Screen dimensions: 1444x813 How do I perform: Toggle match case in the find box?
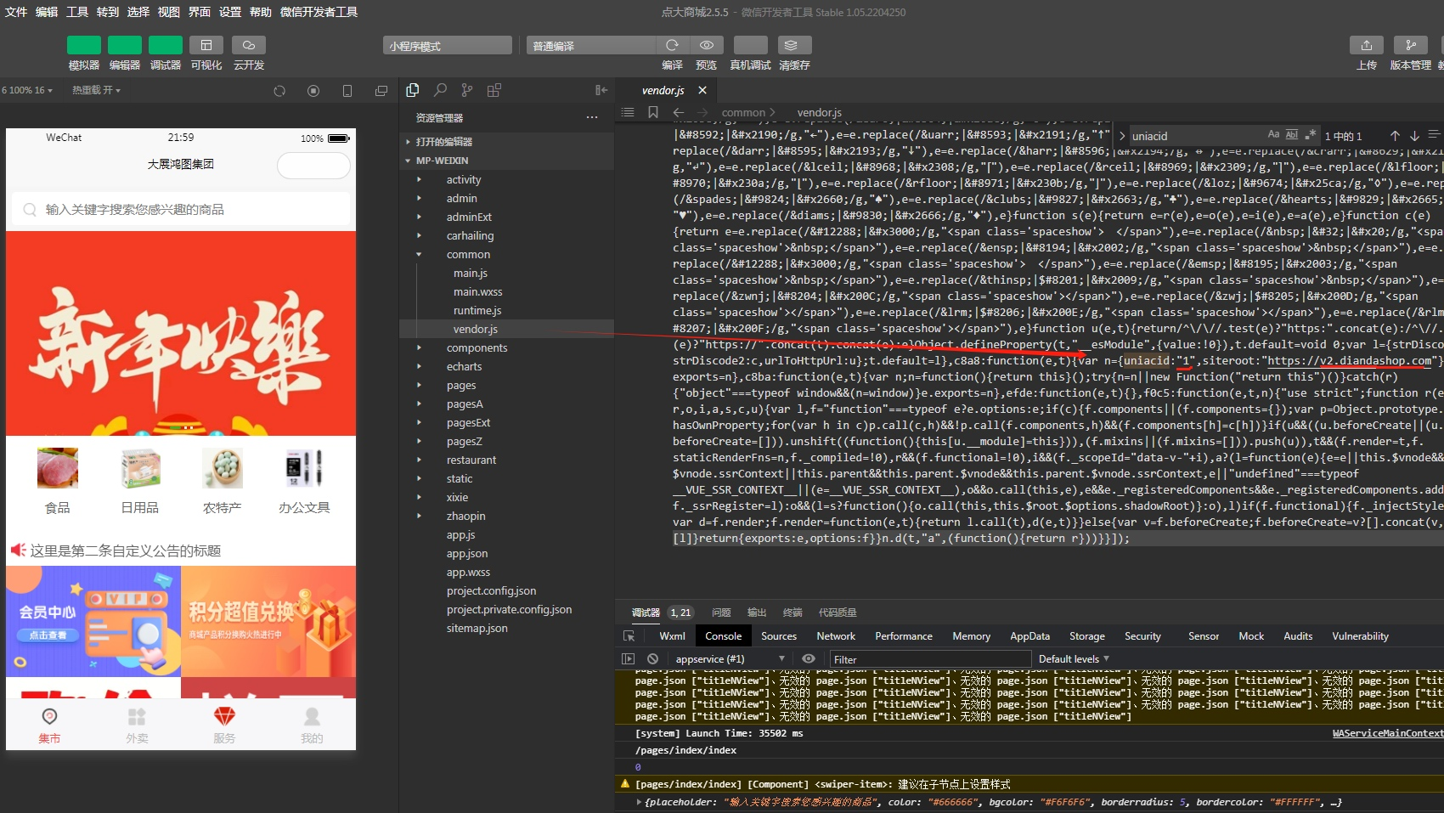[1272, 135]
